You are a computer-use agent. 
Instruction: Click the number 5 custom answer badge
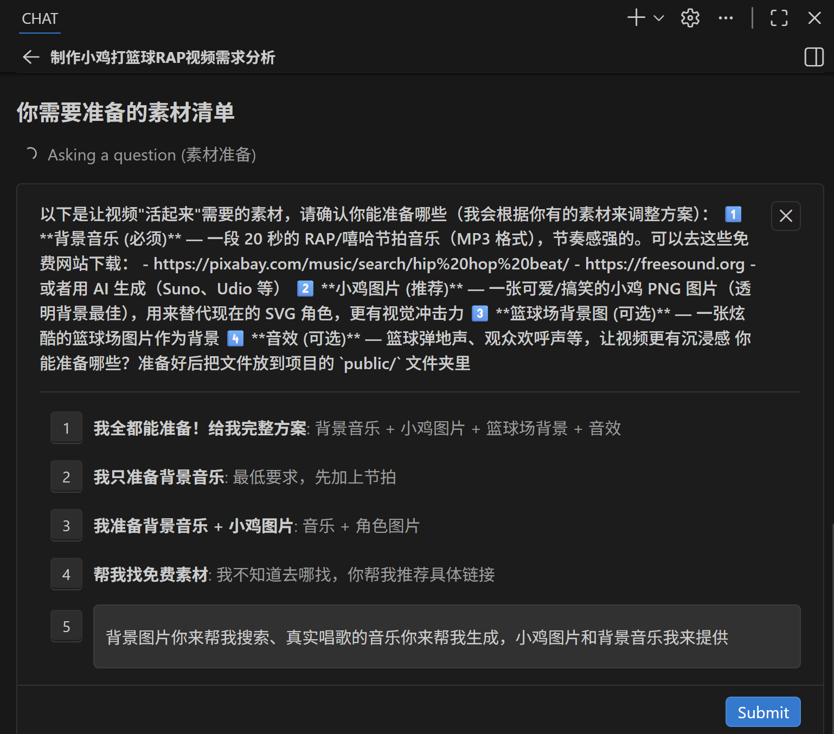pos(66,627)
